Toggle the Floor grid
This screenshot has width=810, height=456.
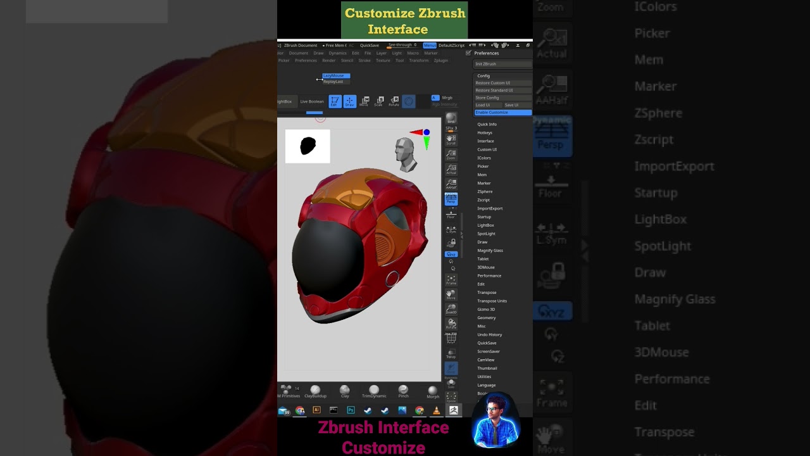tap(451, 214)
